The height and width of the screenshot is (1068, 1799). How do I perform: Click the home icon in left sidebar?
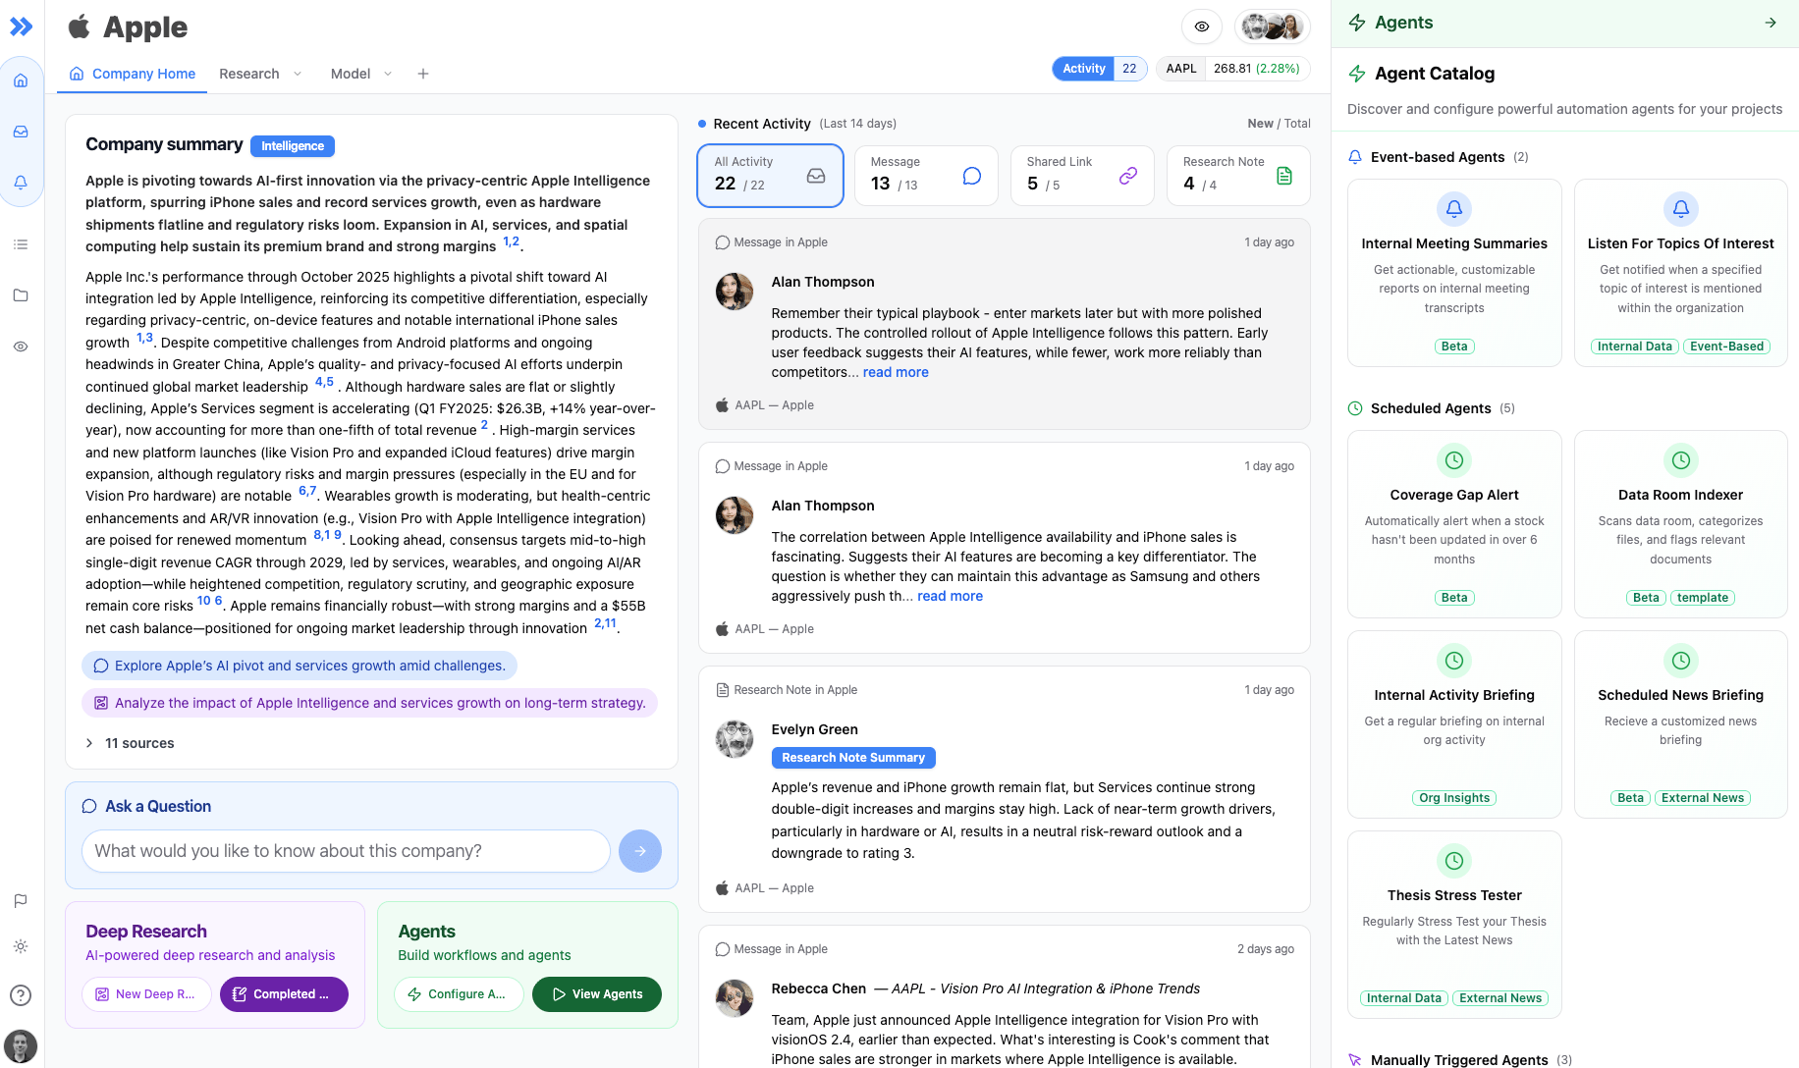click(x=21, y=80)
